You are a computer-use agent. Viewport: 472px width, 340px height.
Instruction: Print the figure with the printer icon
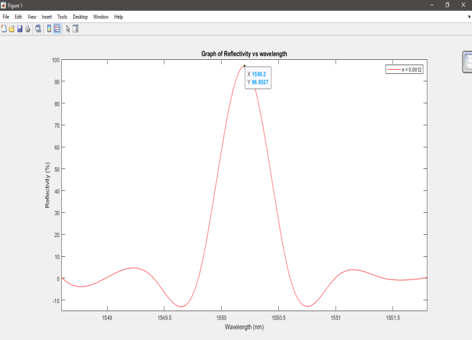(28, 29)
